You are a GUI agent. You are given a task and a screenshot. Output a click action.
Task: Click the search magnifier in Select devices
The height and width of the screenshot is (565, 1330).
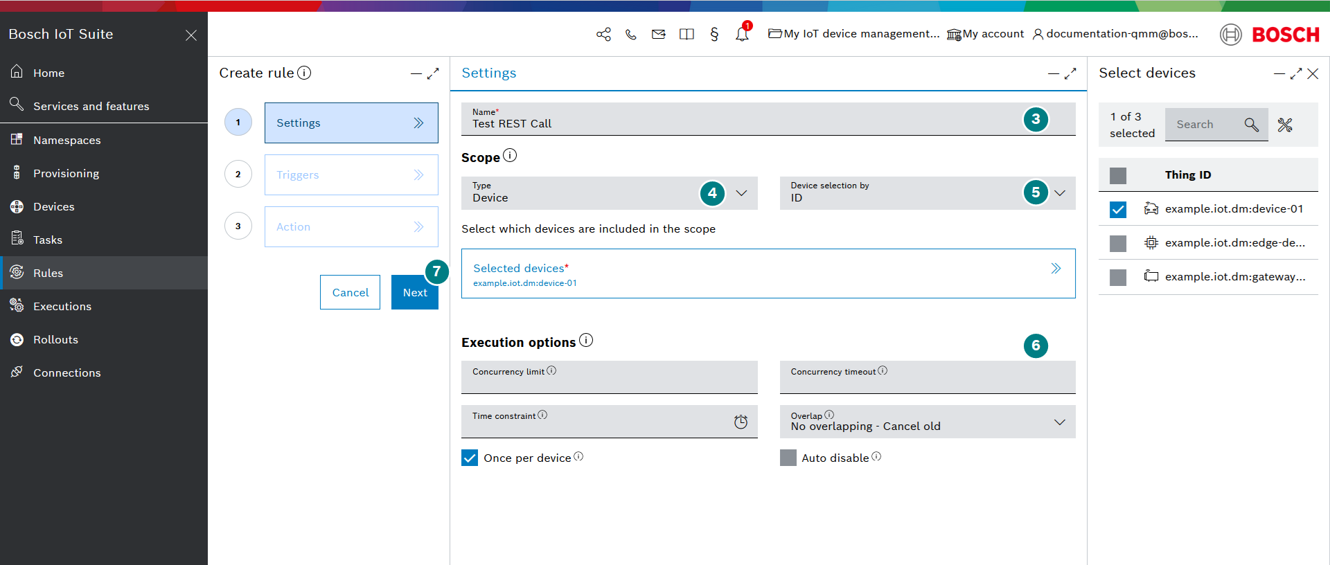pyautogui.click(x=1251, y=125)
